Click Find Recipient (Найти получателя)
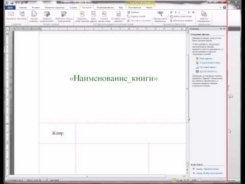Image resolution: width=245 pixels, height=184 pixels. pyautogui.click(x=181, y=16)
